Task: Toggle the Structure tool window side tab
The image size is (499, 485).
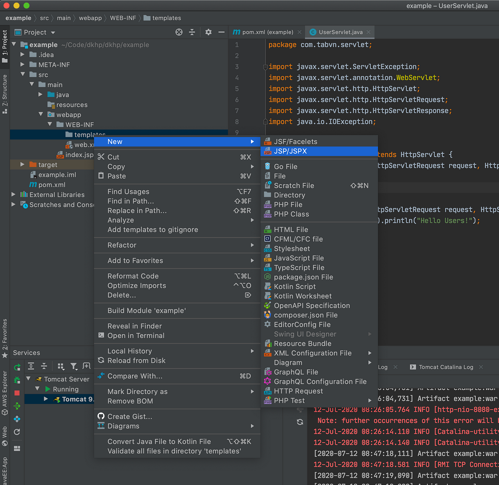Action: 5,94
